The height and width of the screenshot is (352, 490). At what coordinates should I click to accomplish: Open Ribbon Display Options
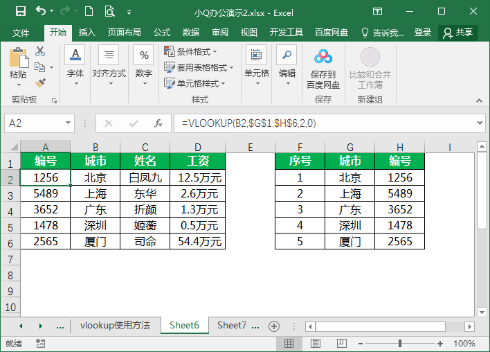[377, 12]
